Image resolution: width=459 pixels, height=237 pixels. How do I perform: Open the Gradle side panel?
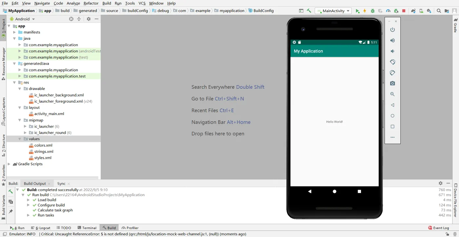click(455, 26)
